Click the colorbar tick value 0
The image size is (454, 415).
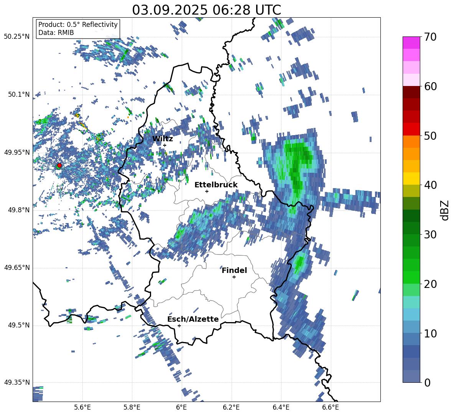[x=427, y=382]
